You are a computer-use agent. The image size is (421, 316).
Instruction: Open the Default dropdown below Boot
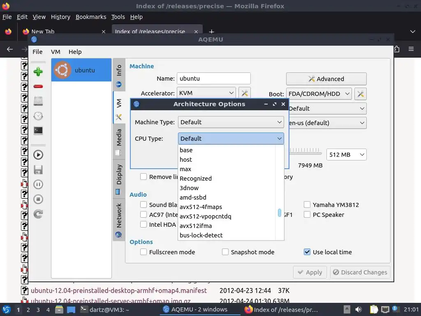(x=327, y=109)
